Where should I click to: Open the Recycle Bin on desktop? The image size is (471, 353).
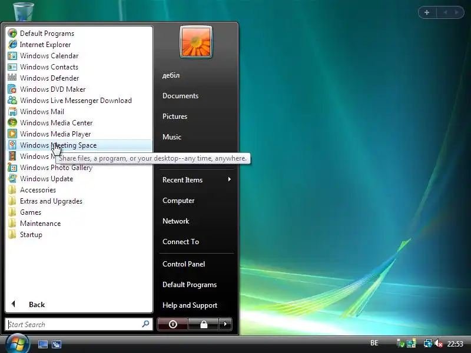[x=24, y=11]
